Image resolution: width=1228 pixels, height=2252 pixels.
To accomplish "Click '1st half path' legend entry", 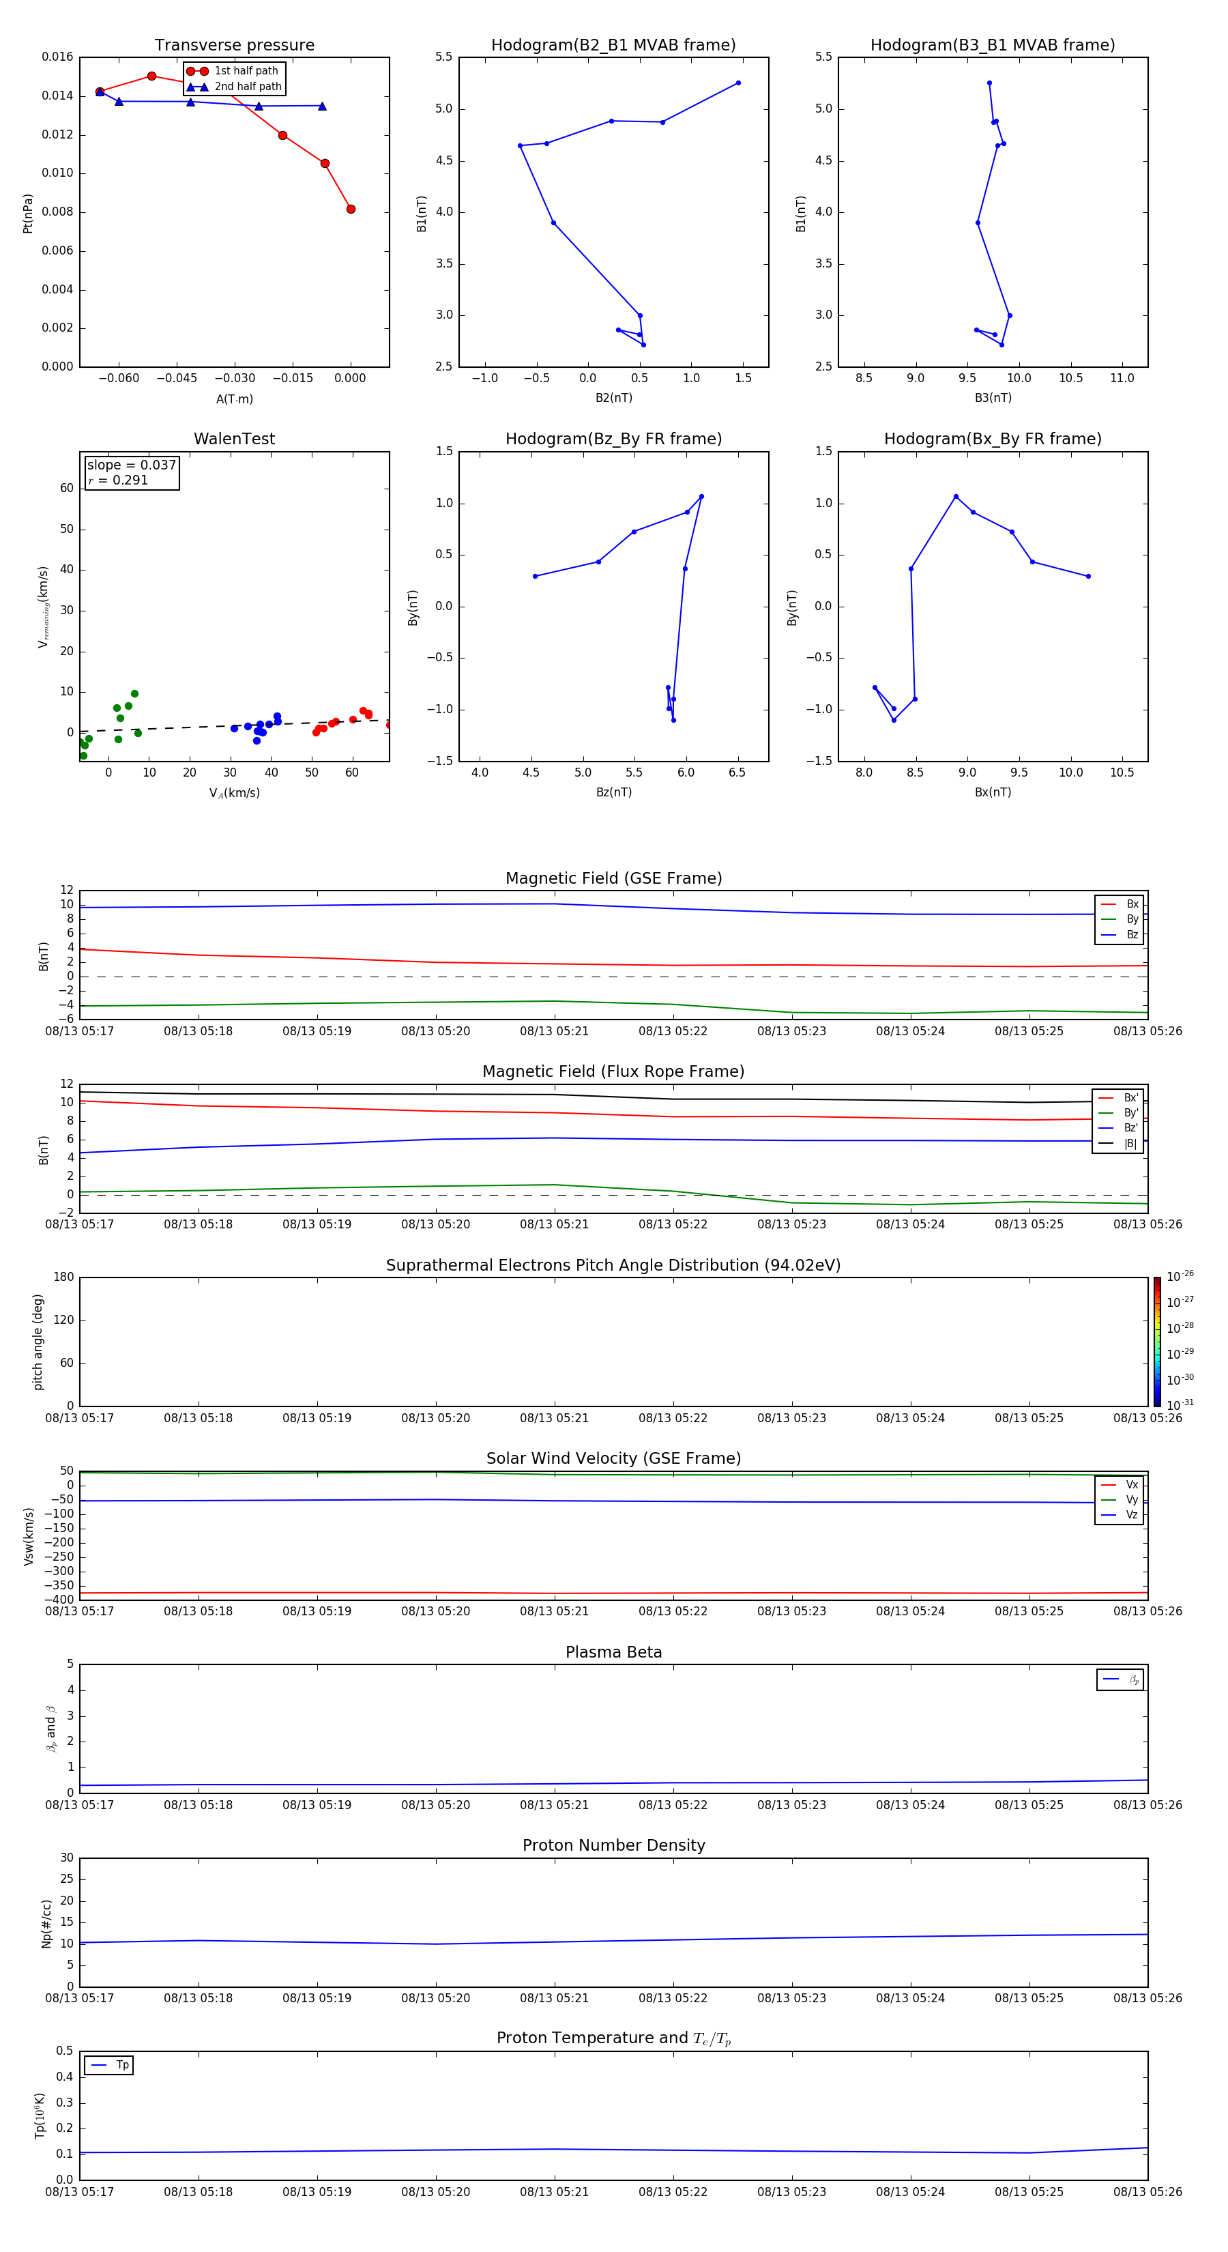I will pos(233,71).
